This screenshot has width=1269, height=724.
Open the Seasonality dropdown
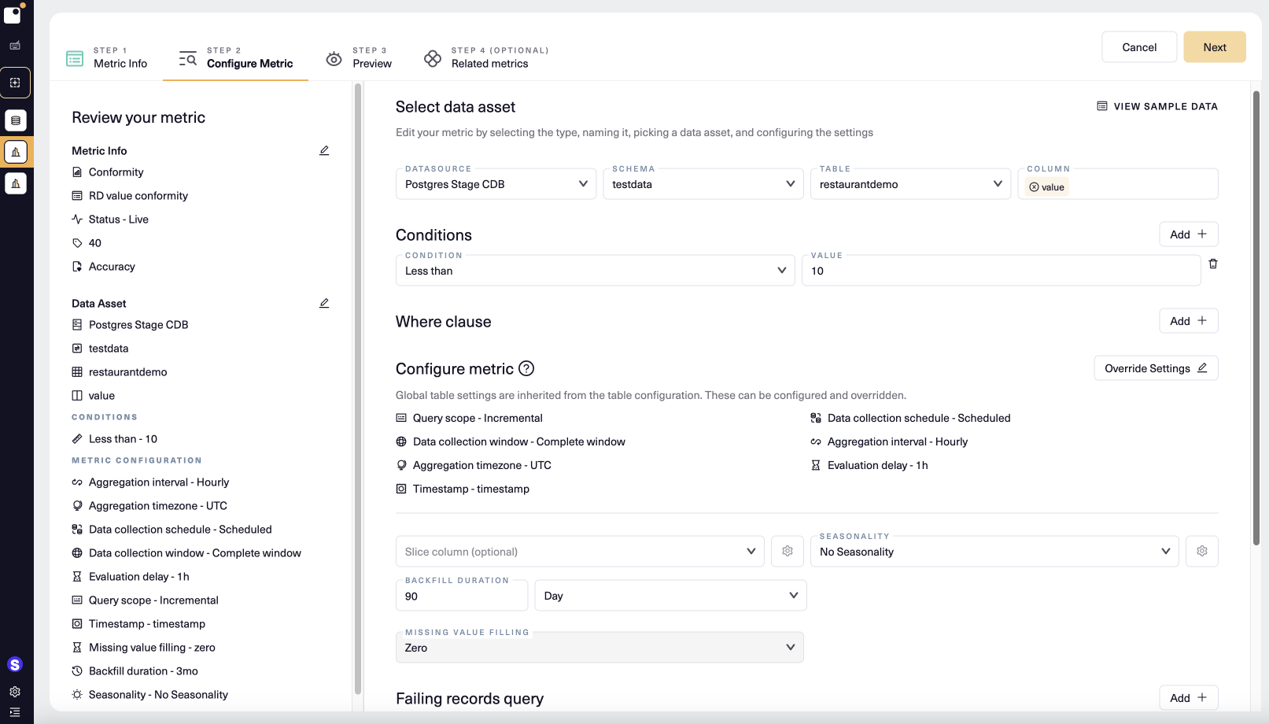click(x=994, y=552)
